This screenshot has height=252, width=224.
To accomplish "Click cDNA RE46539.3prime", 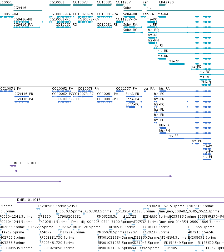I will tap(122, 227).
